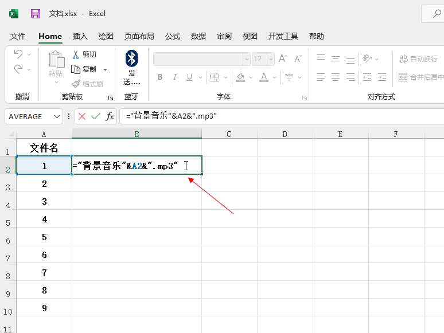Click Decrease Indent icon
Screen dimensions: 444x333
(x=367, y=77)
